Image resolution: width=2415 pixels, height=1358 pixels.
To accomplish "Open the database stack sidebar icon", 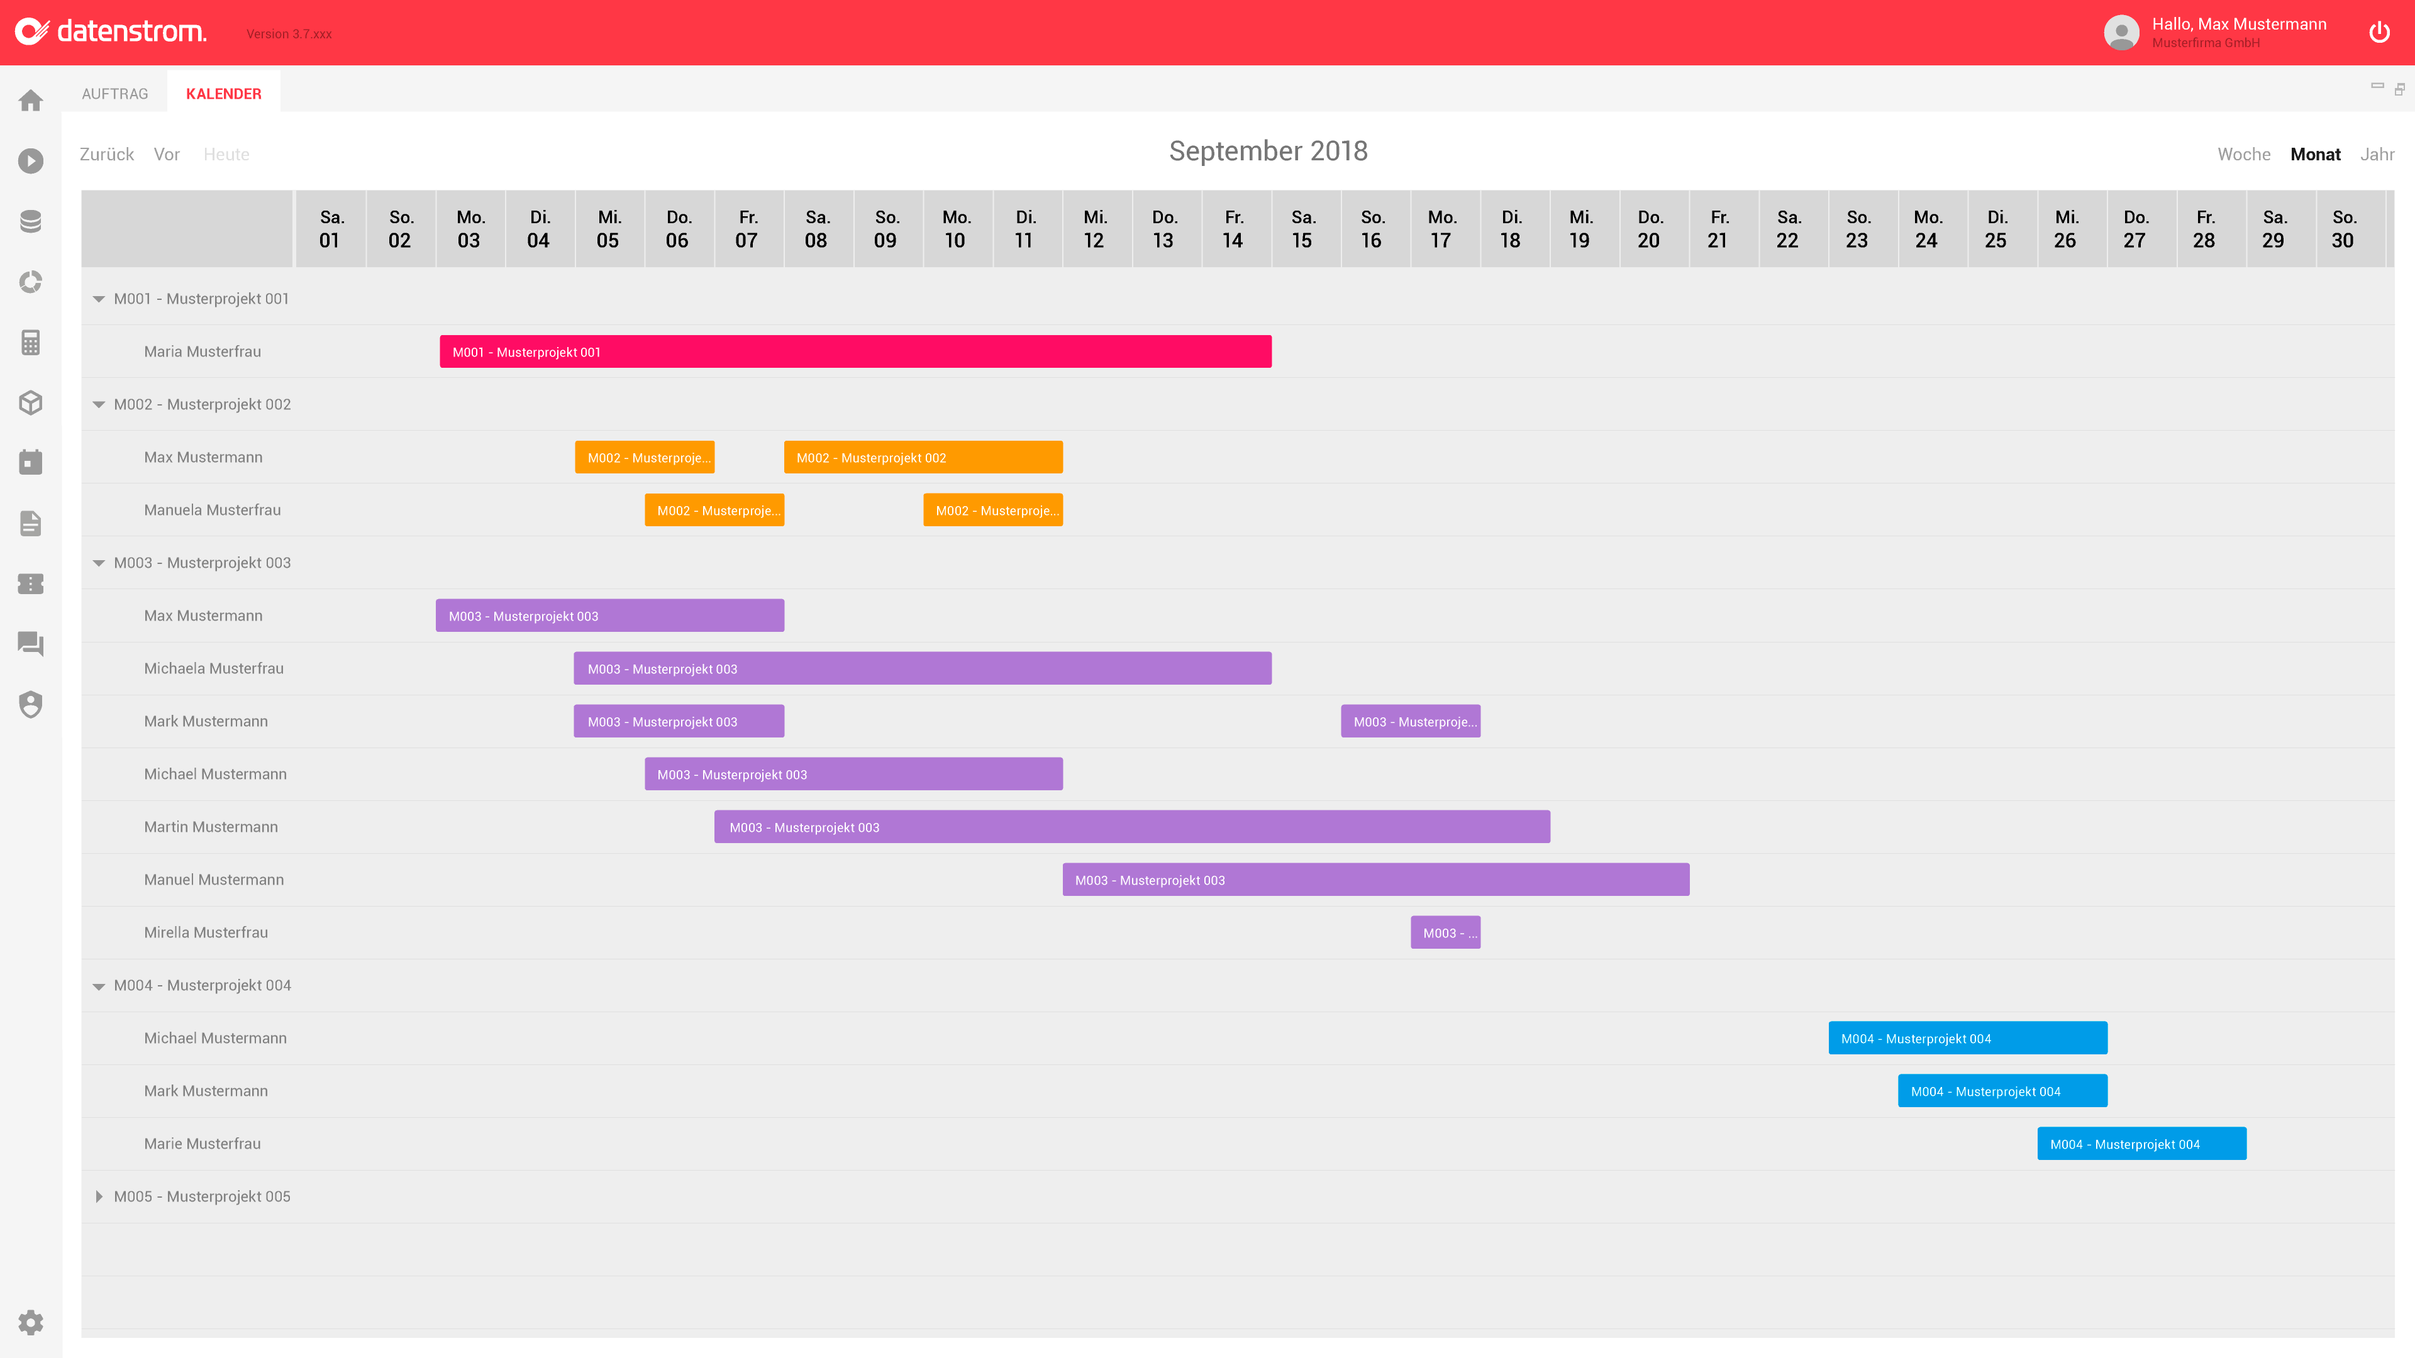I will (x=31, y=221).
